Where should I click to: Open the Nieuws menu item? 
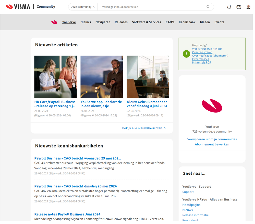point(86,22)
